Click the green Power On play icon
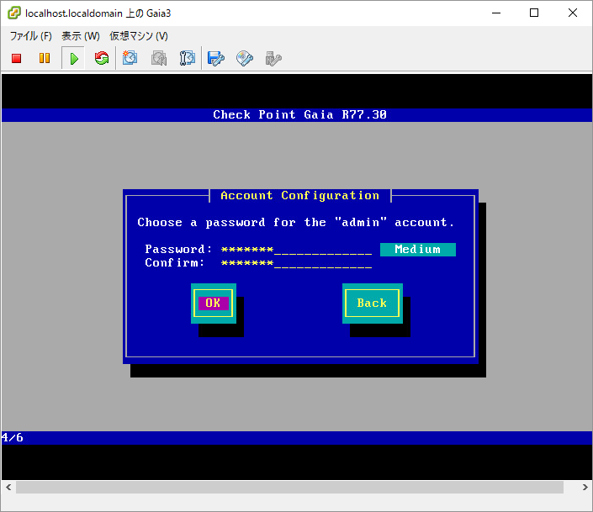The height and width of the screenshot is (512, 593). (74, 58)
